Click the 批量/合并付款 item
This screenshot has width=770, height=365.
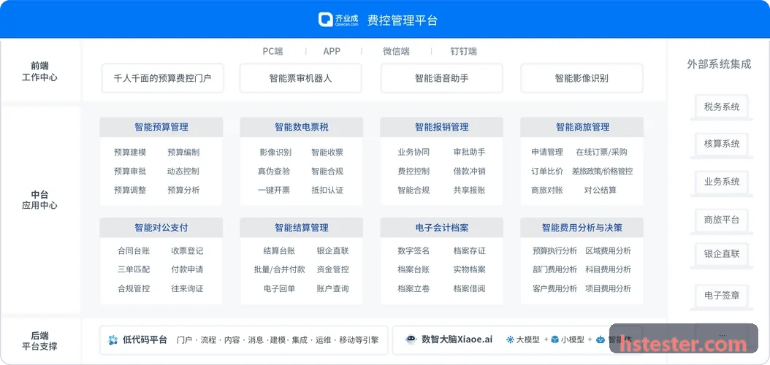click(x=279, y=269)
